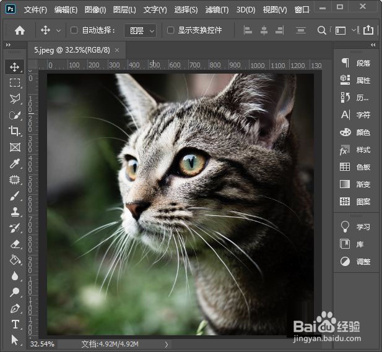Open the 滤镜(T) menu
The image size is (382, 352).
(217, 10)
